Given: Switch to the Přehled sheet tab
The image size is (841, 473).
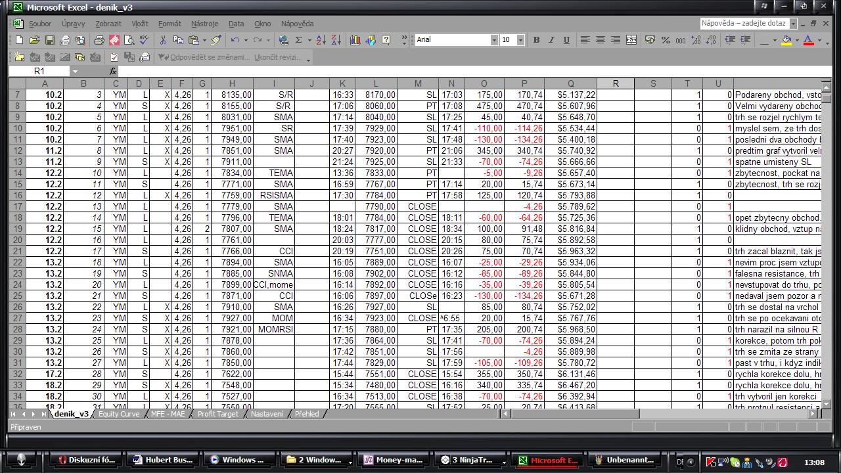Looking at the screenshot, I should pyautogui.click(x=307, y=414).
